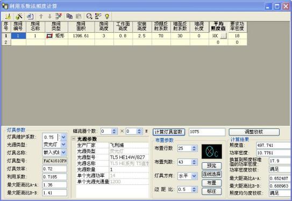Image resolution: width=292 pixels, height=201 pixels.
Task: Click the 布置行数 spinner
Action: [194, 148]
